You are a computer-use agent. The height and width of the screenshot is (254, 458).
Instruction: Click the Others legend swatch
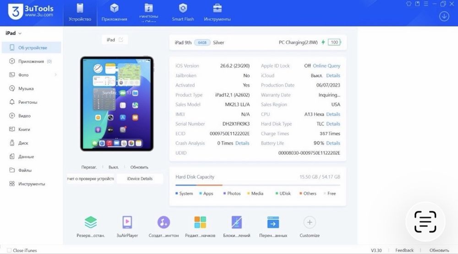pyautogui.click(x=300, y=193)
